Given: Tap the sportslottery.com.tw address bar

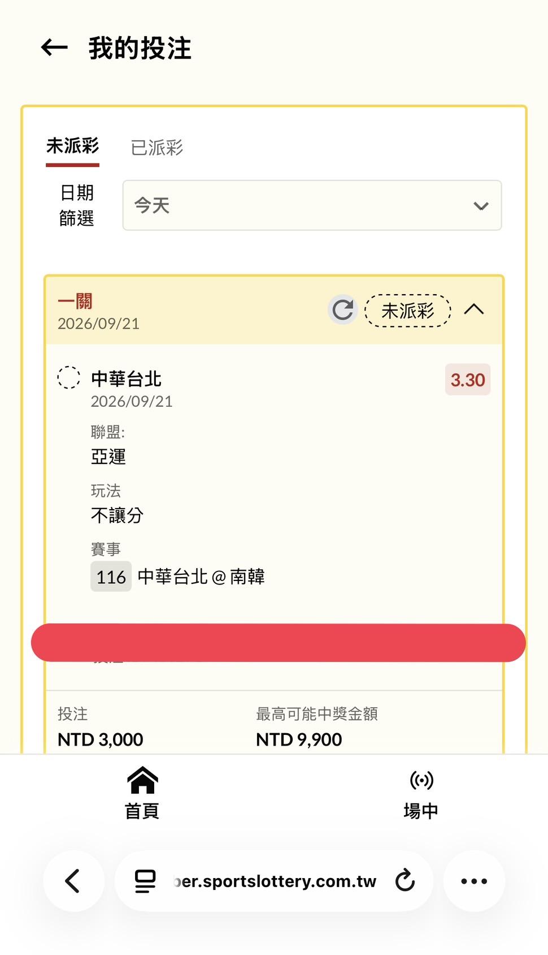Looking at the screenshot, I should pyautogui.click(x=274, y=881).
